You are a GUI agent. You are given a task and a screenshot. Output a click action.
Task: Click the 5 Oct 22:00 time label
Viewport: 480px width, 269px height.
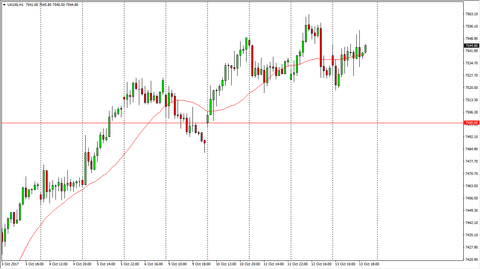click(x=130, y=264)
